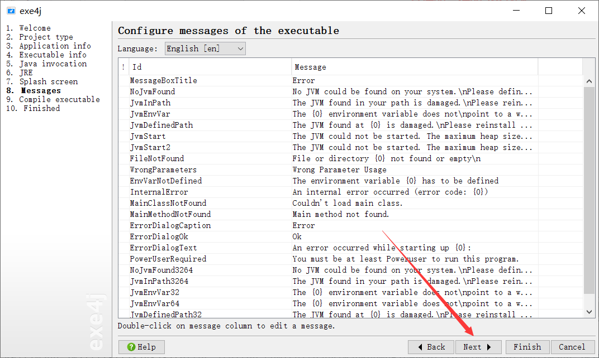
Task: Select the MainClassNotFound message row
Action: pyautogui.click(x=168, y=203)
